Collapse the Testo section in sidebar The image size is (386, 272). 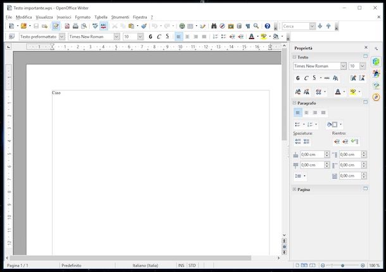[x=294, y=57]
